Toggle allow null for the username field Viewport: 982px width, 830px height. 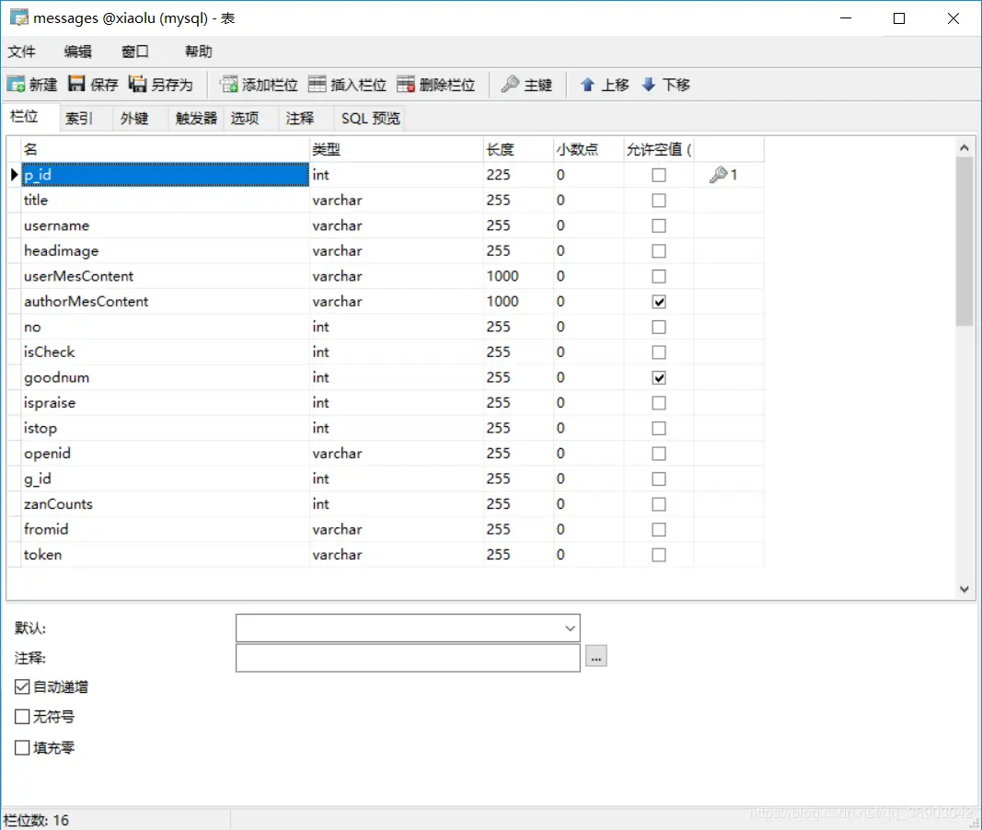pos(659,226)
